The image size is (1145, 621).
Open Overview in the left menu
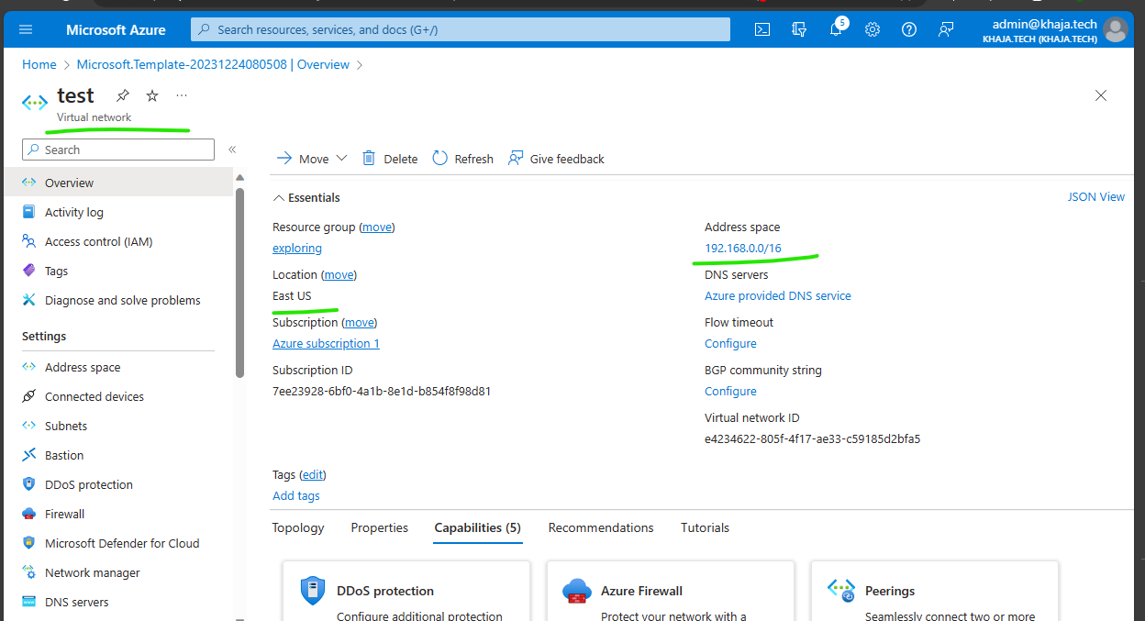117,183
